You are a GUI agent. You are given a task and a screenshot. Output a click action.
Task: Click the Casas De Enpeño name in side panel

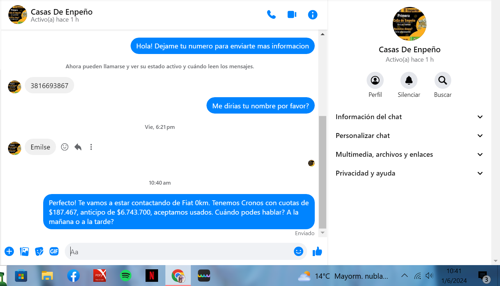tap(409, 50)
